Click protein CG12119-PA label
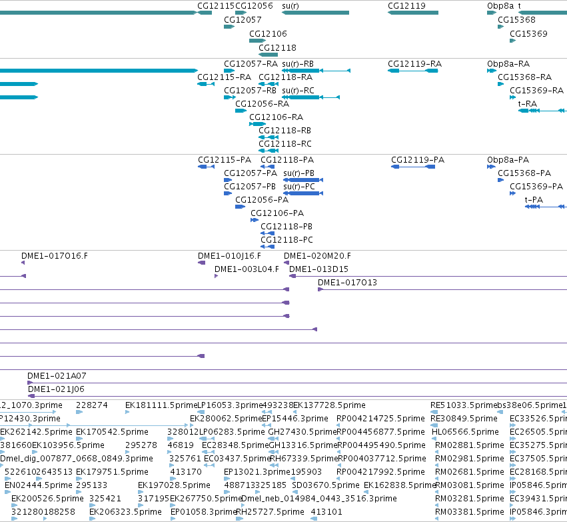The image size is (567, 522). click(x=418, y=160)
